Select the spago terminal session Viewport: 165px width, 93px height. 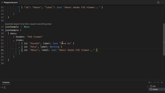pos(157,89)
